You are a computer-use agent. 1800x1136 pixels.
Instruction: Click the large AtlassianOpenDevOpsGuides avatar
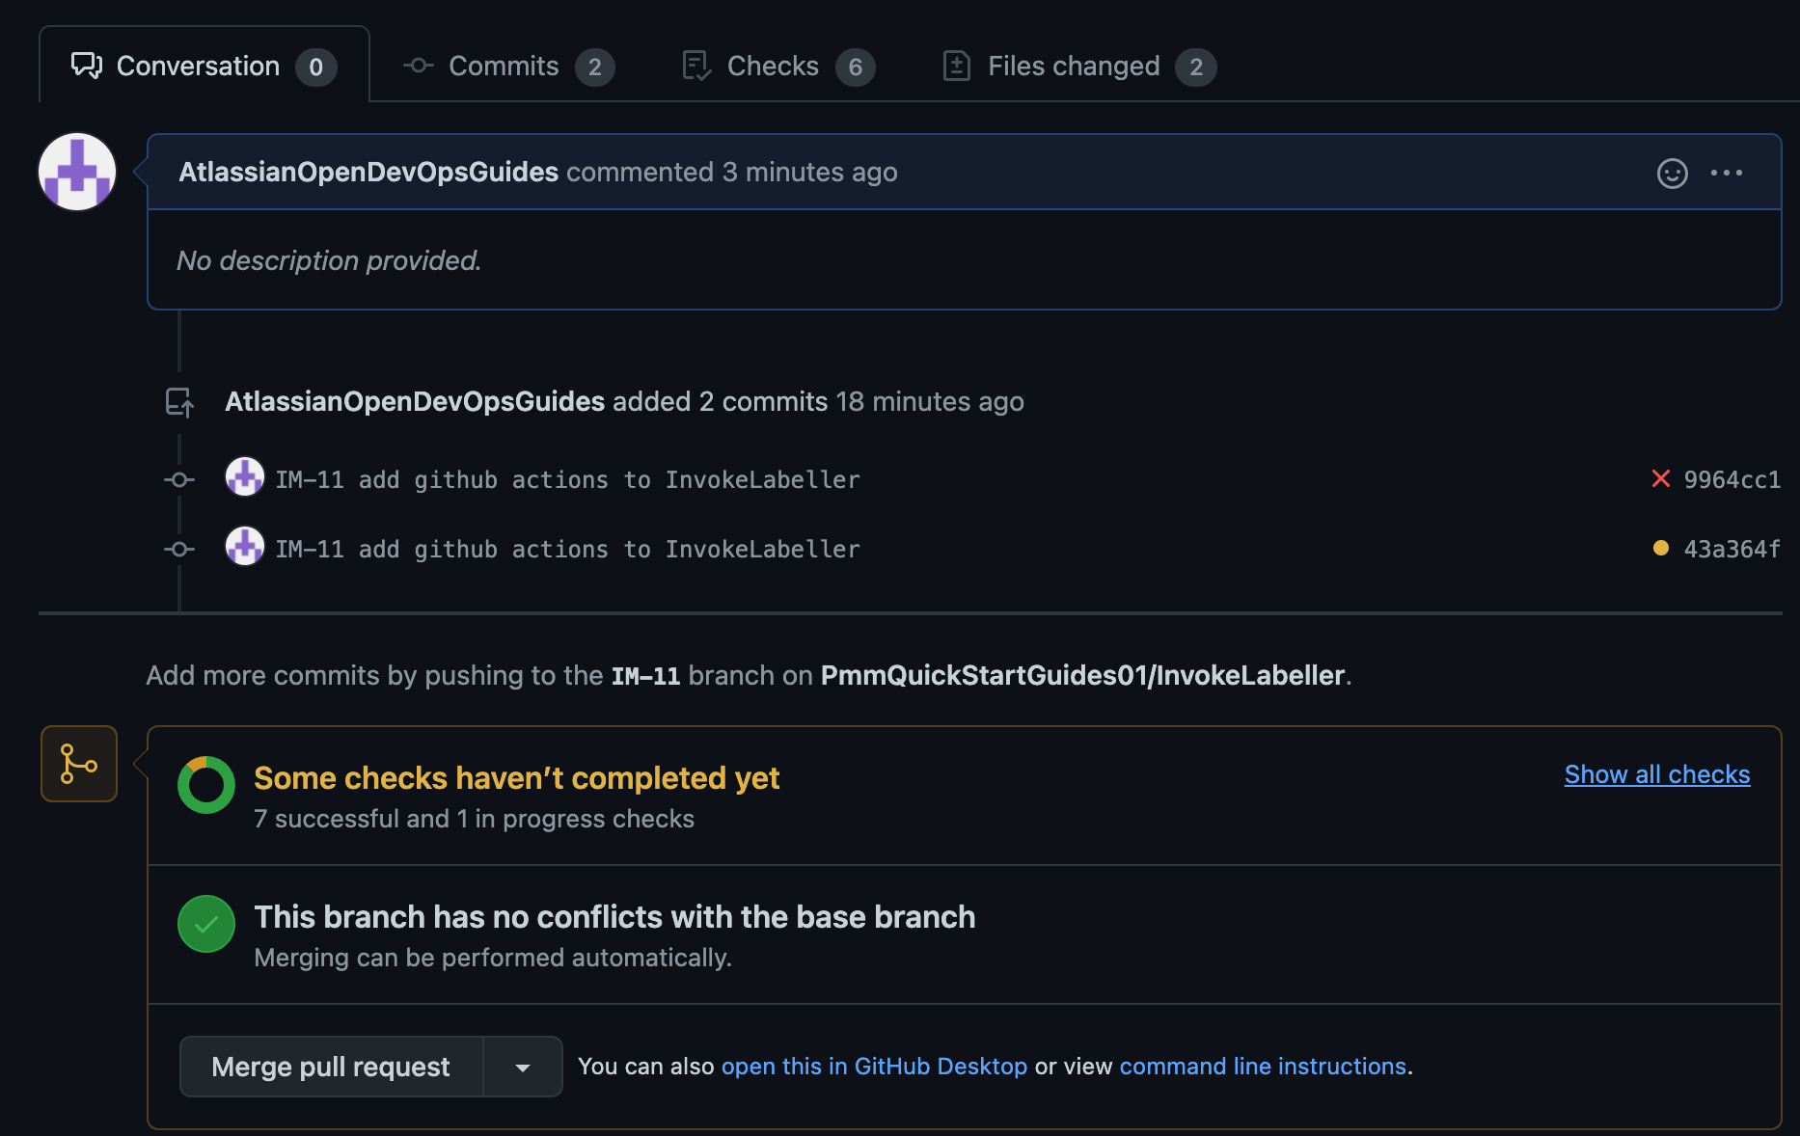pos(77,172)
